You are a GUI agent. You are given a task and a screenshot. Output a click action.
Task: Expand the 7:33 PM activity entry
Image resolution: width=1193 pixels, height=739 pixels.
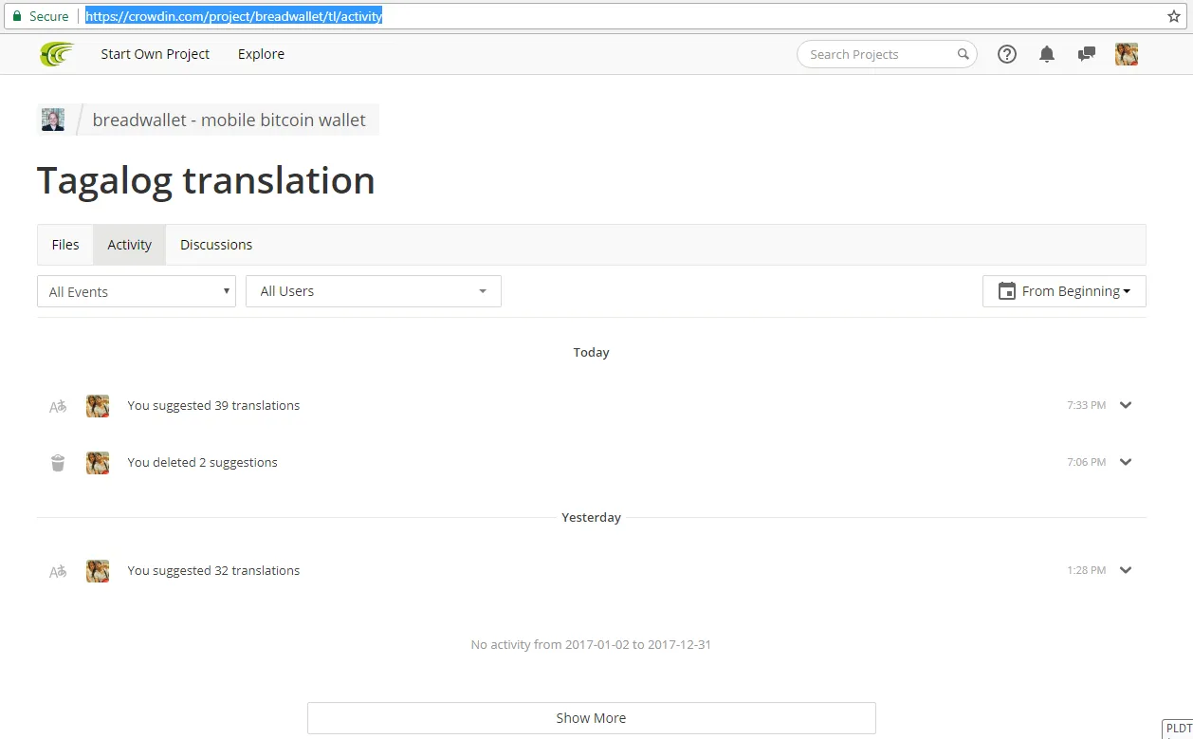[x=1126, y=405]
